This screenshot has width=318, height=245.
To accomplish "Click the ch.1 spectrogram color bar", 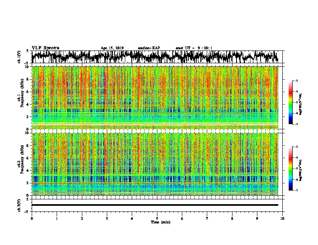I will point(291,102).
